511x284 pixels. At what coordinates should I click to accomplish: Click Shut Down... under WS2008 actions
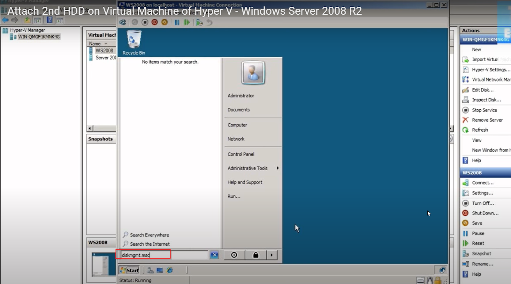pos(485,213)
